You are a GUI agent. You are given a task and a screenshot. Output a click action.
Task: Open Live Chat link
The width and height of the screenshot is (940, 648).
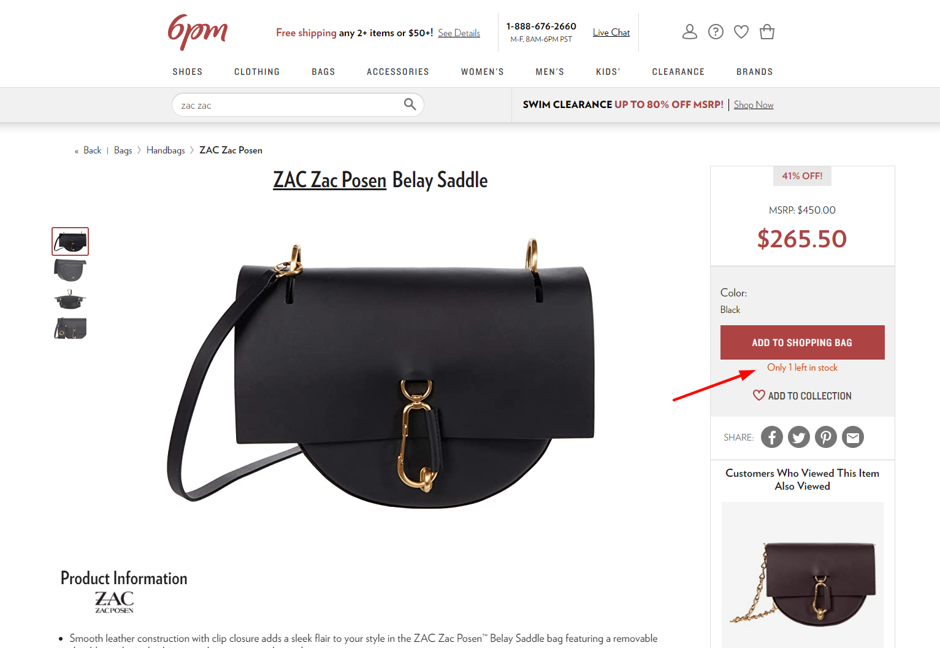pyautogui.click(x=611, y=33)
